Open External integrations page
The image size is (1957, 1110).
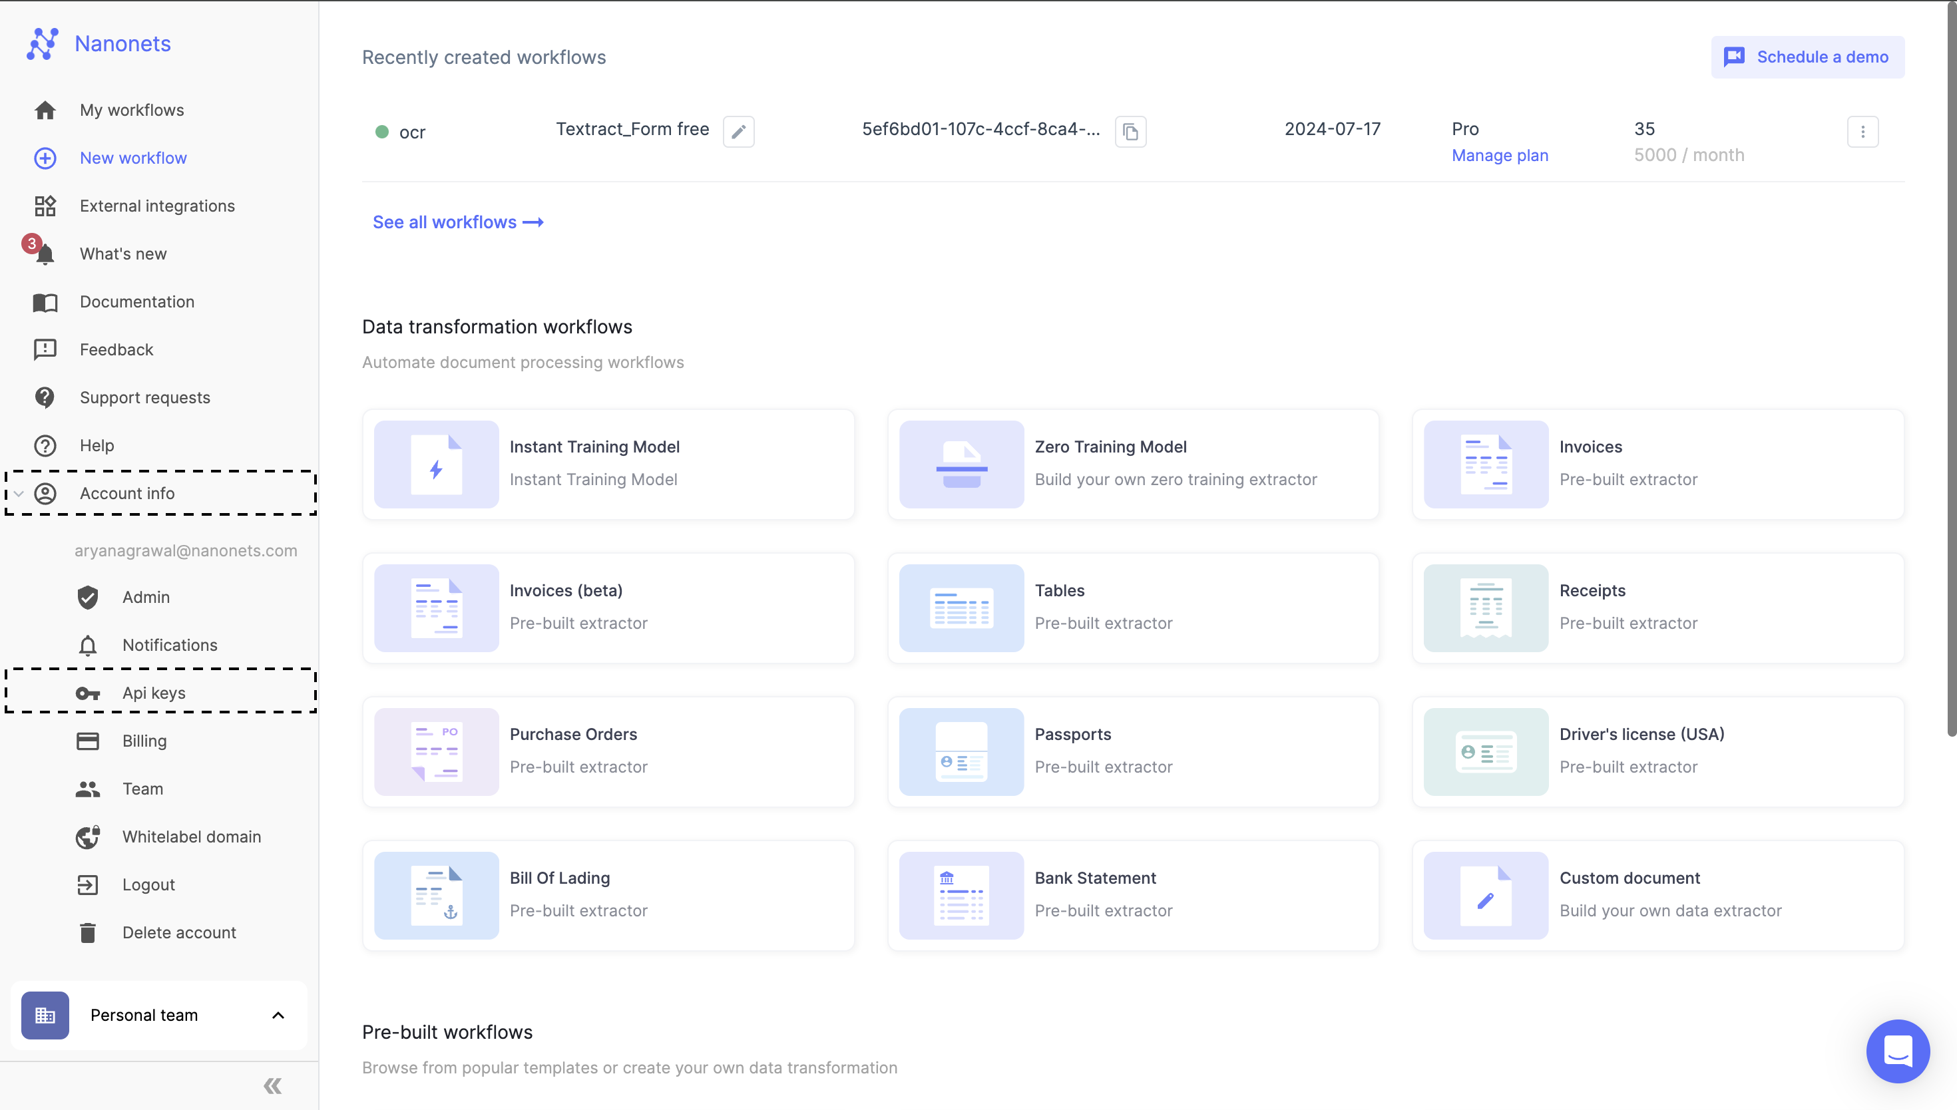coord(157,206)
